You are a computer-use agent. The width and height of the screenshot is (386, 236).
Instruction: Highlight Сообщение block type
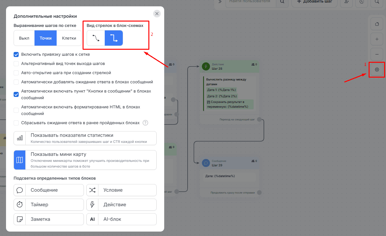pos(49,190)
